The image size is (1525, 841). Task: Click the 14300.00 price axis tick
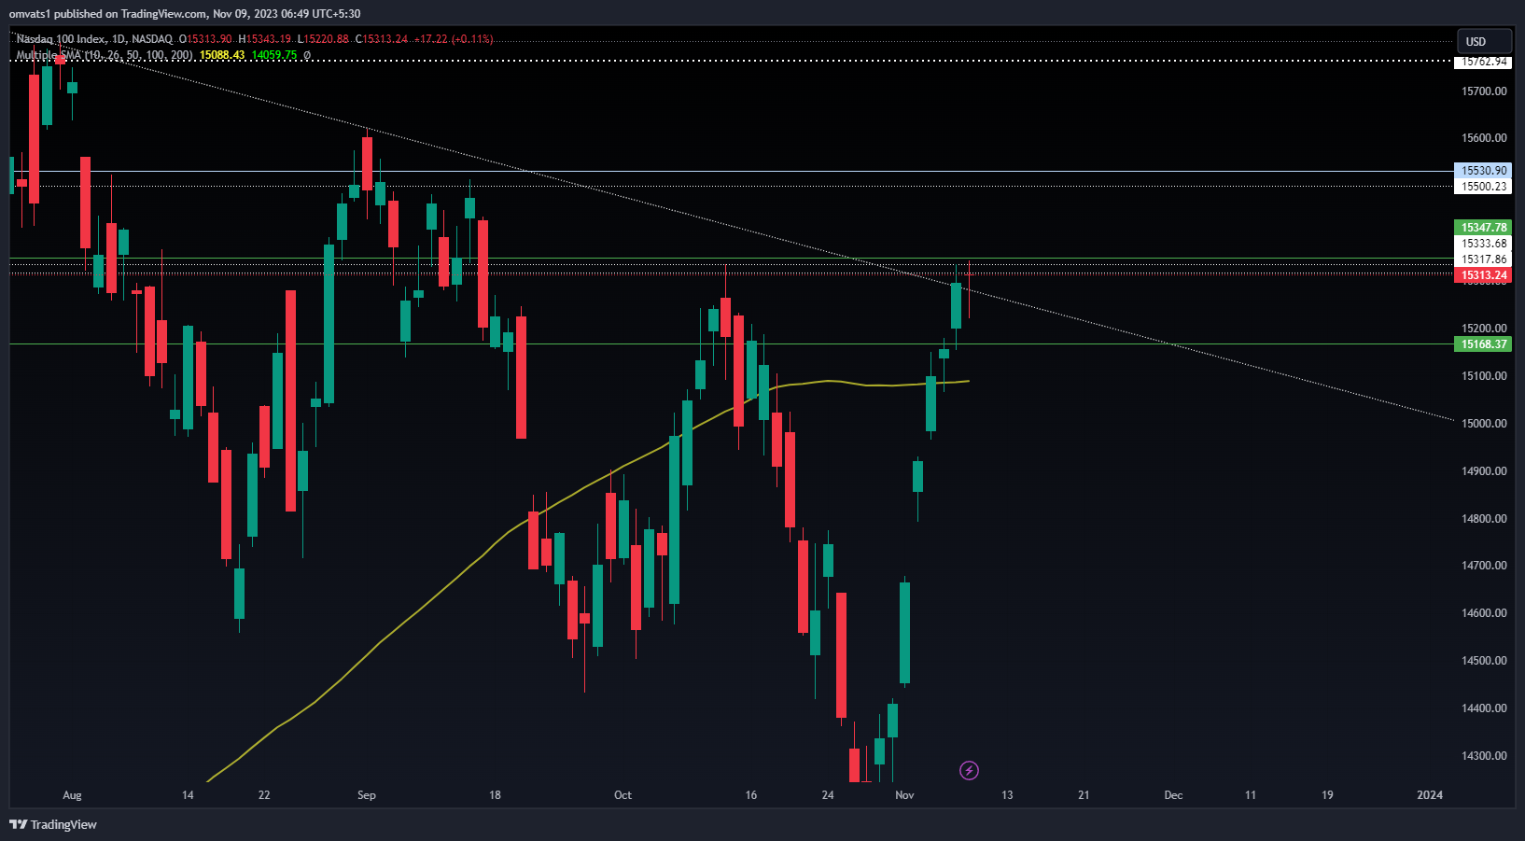coord(1484,756)
